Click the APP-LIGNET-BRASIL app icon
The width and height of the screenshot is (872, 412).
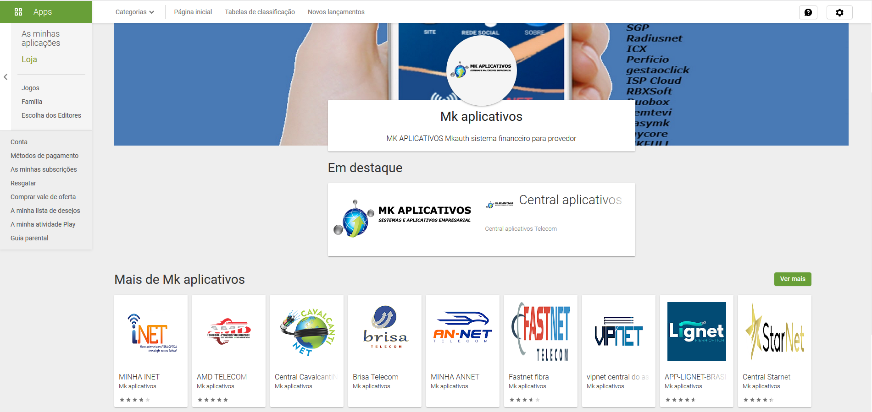click(x=696, y=331)
